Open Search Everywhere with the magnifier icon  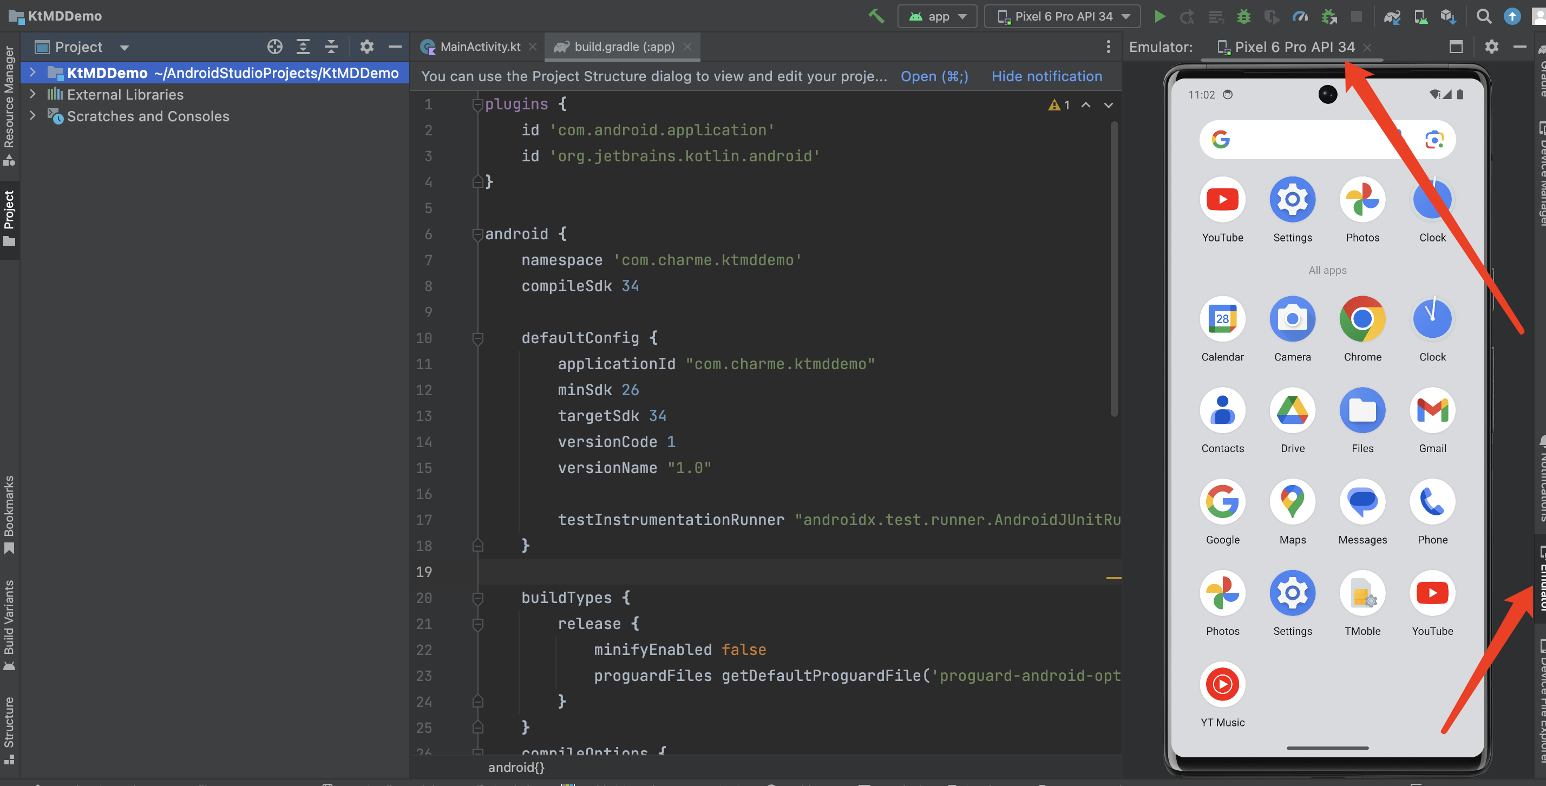[1484, 16]
